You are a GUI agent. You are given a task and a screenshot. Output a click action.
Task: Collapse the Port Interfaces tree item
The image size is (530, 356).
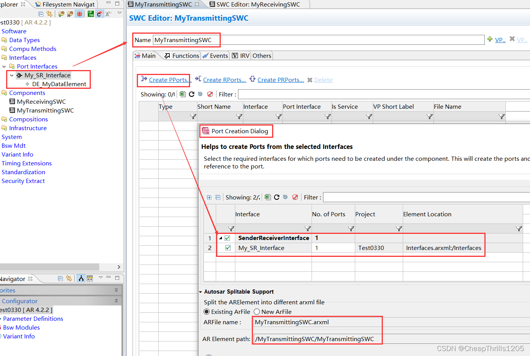(4, 66)
